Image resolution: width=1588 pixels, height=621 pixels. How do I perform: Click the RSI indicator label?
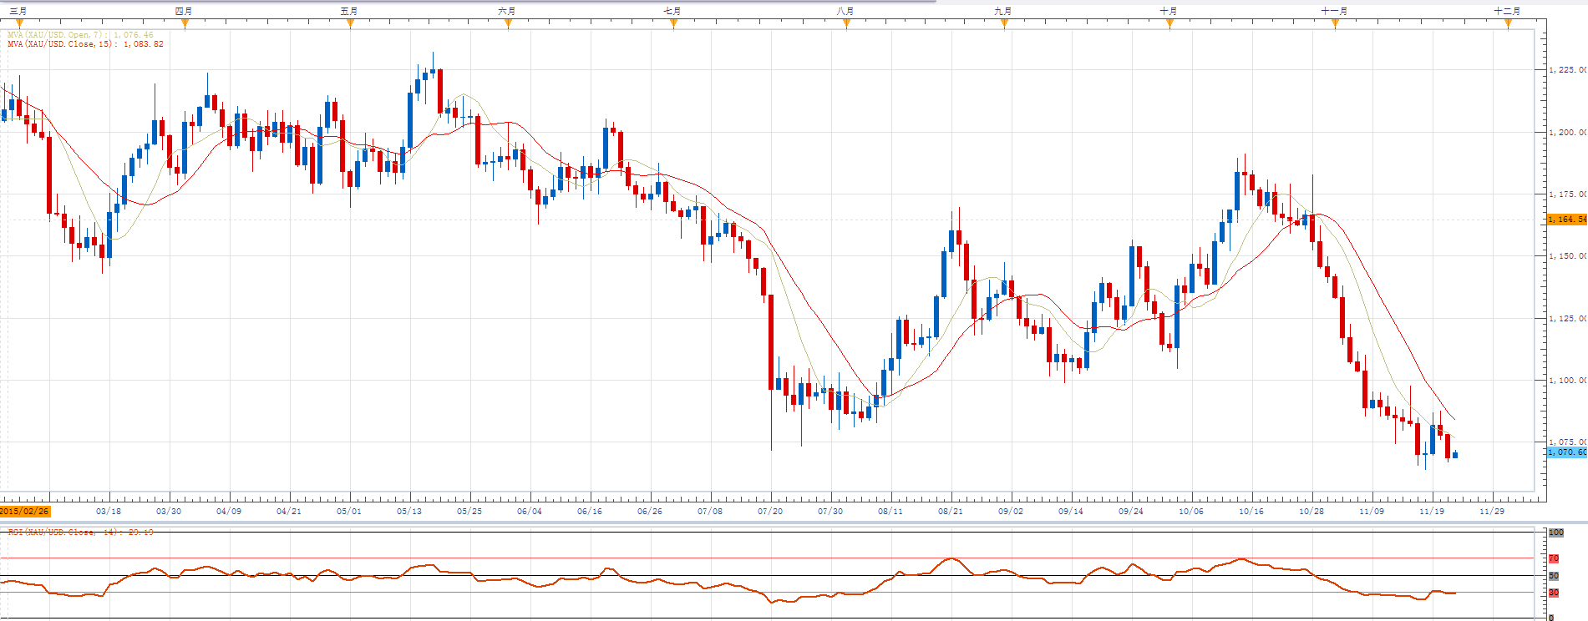pyautogui.click(x=80, y=532)
